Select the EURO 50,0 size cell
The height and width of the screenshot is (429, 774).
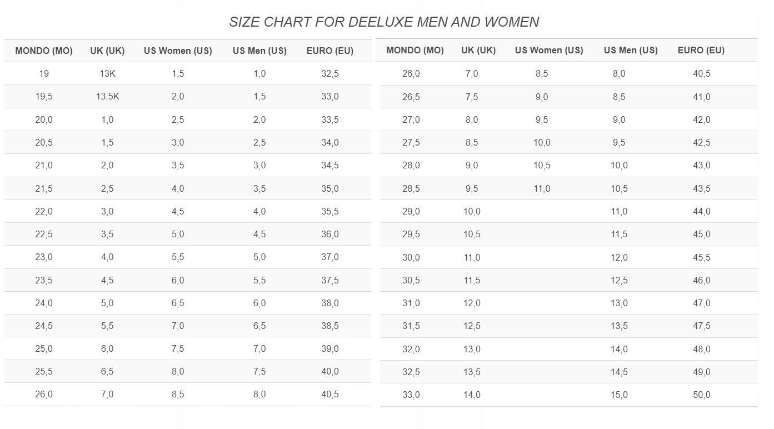point(701,395)
